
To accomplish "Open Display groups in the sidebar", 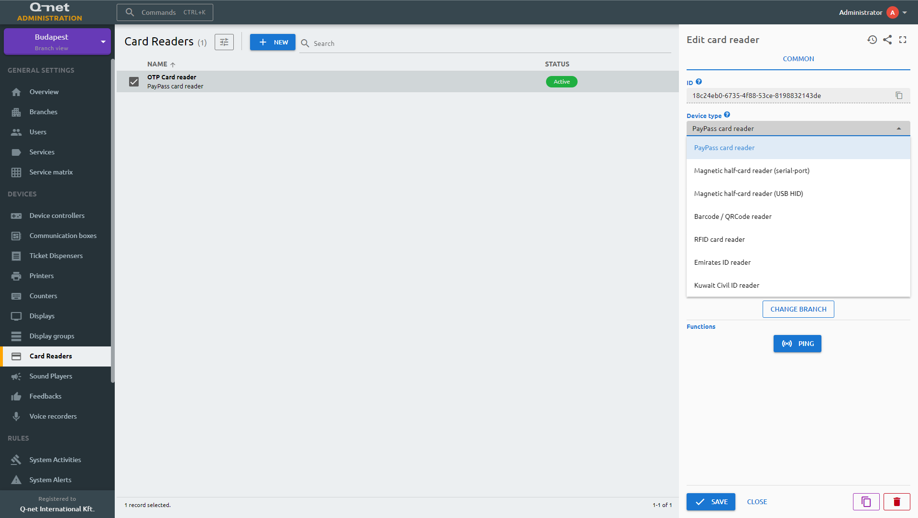I will [x=55, y=336].
